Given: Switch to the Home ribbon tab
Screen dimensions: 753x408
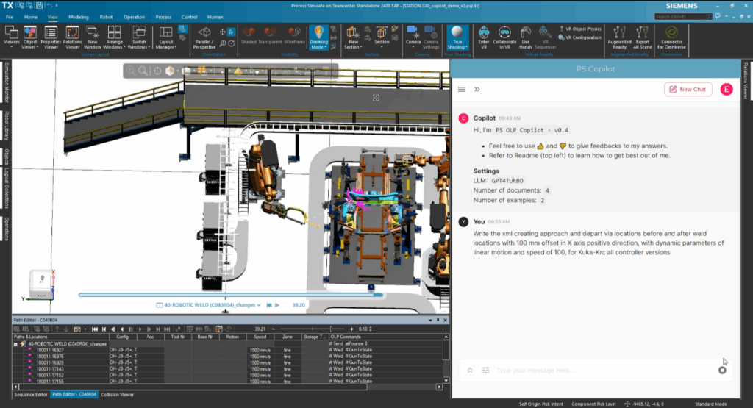Looking at the screenshot, I should click(31, 17).
